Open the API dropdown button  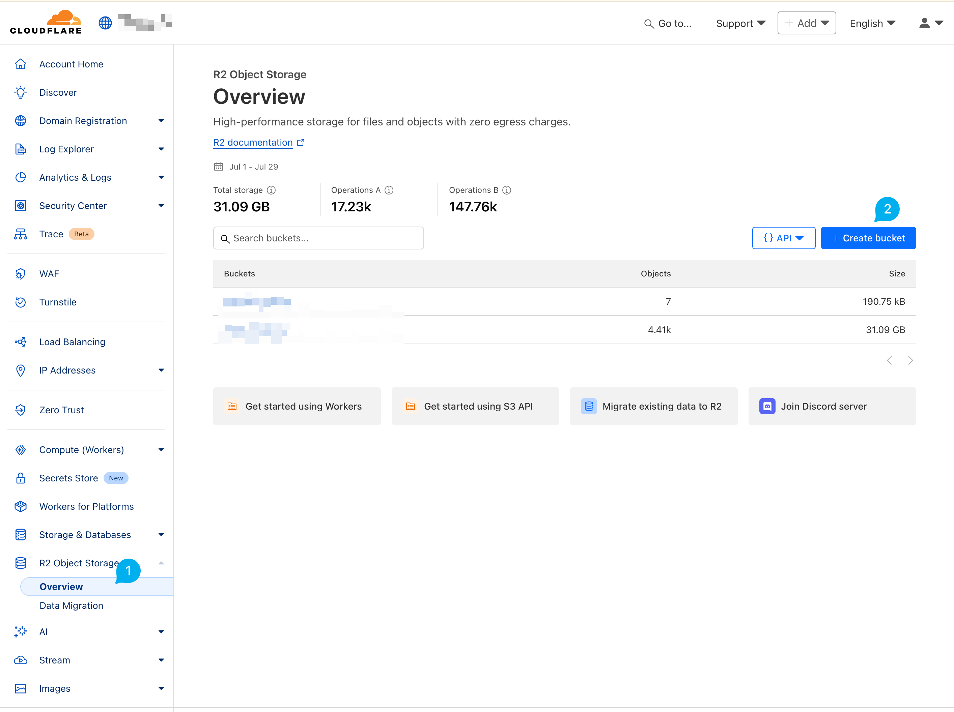784,238
